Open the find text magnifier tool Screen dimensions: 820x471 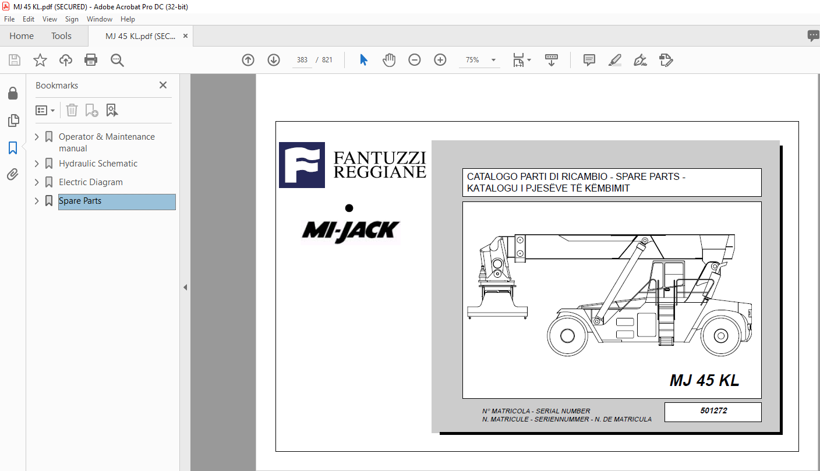pyautogui.click(x=118, y=60)
